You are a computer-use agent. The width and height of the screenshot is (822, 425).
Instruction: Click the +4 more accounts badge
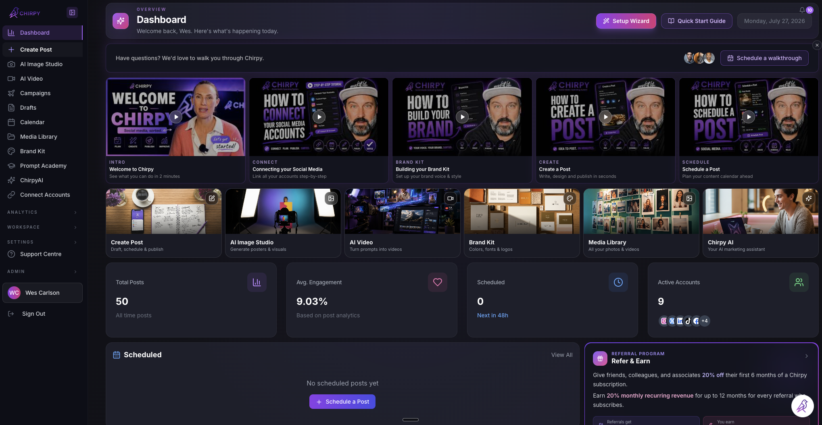(x=705, y=321)
